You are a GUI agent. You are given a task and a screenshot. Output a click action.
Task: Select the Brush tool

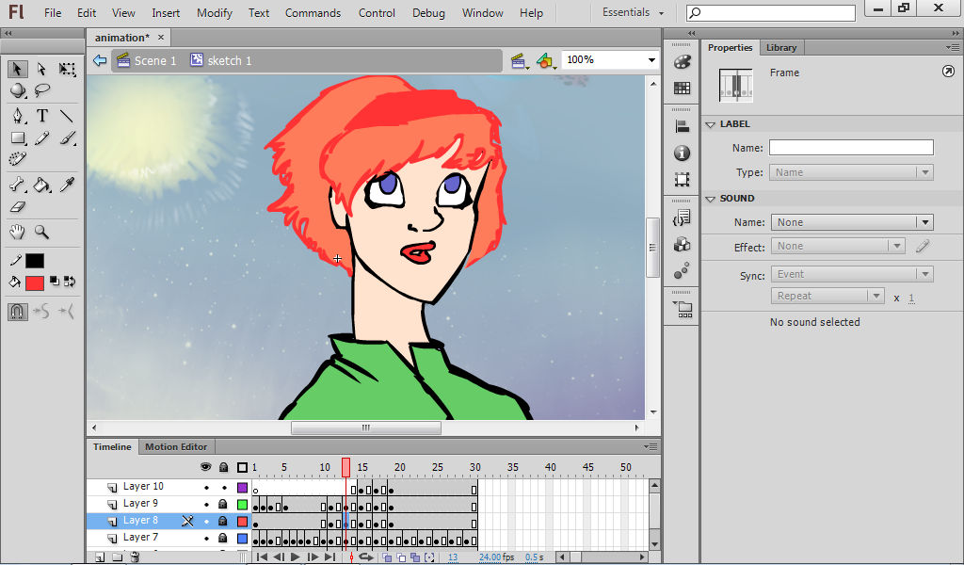(x=67, y=138)
